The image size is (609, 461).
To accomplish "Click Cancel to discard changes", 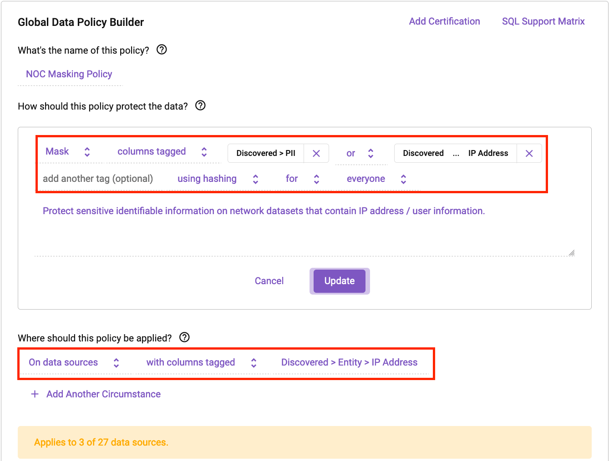I will click(x=269, y=281).
